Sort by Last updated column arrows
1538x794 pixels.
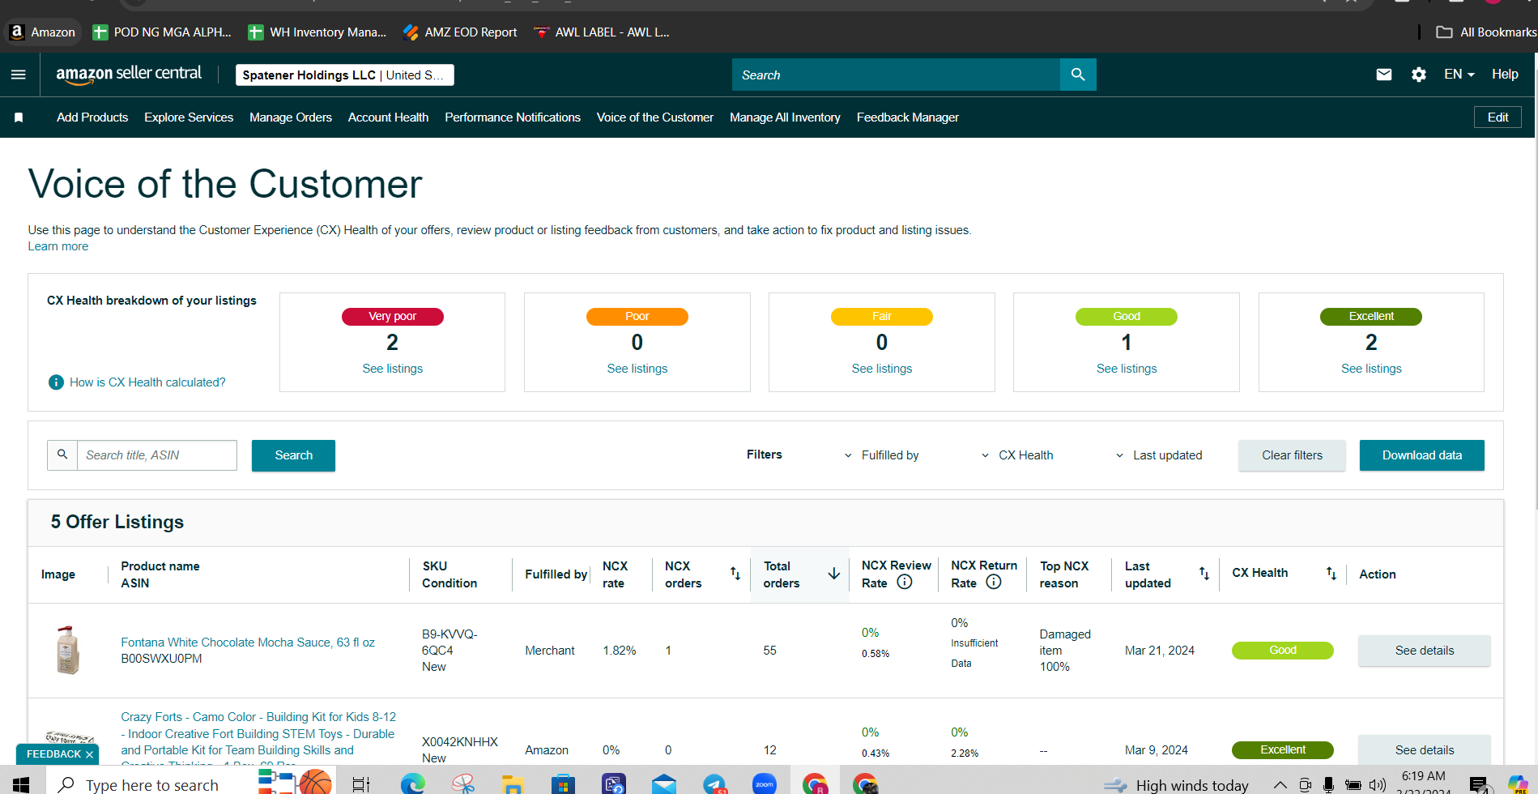(x=1204, y=574)
